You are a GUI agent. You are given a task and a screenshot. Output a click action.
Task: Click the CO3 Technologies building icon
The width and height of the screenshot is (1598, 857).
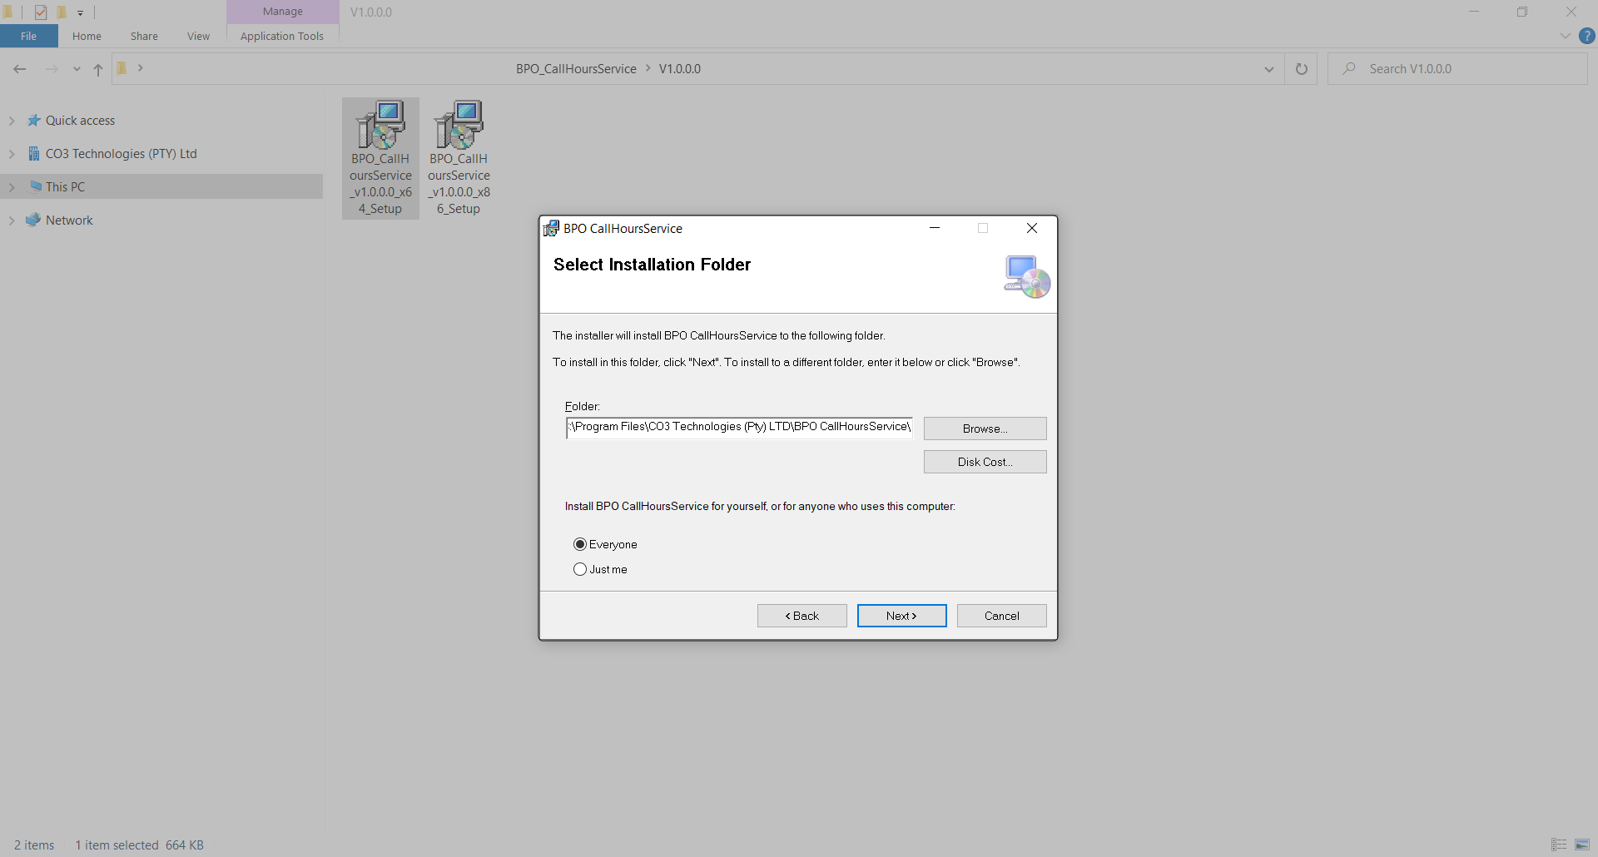click(34, 154)
